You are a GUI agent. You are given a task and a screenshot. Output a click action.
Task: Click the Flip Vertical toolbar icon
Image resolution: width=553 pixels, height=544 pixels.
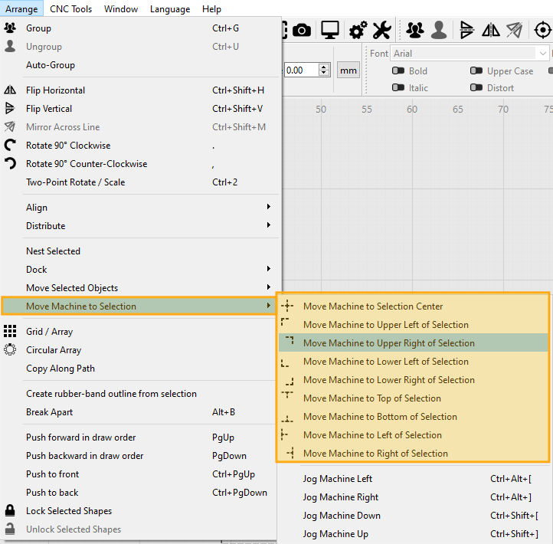(466, 30)
